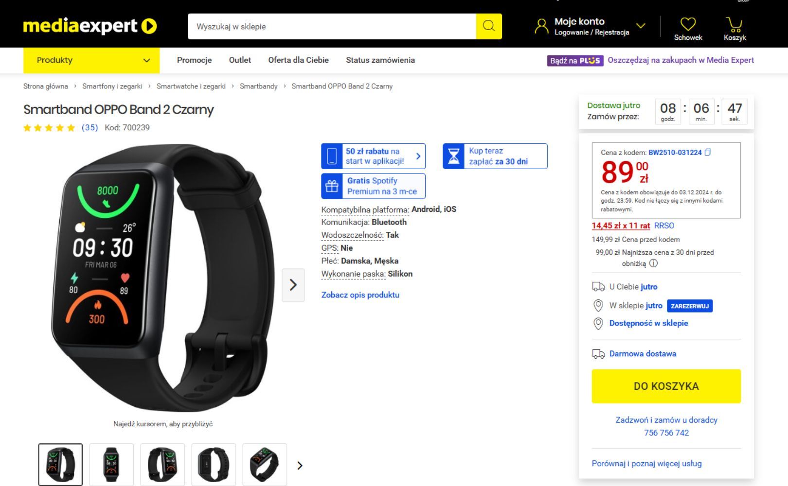Open the 50 zł rabatu app banner
788x486 pixels.
373,156
